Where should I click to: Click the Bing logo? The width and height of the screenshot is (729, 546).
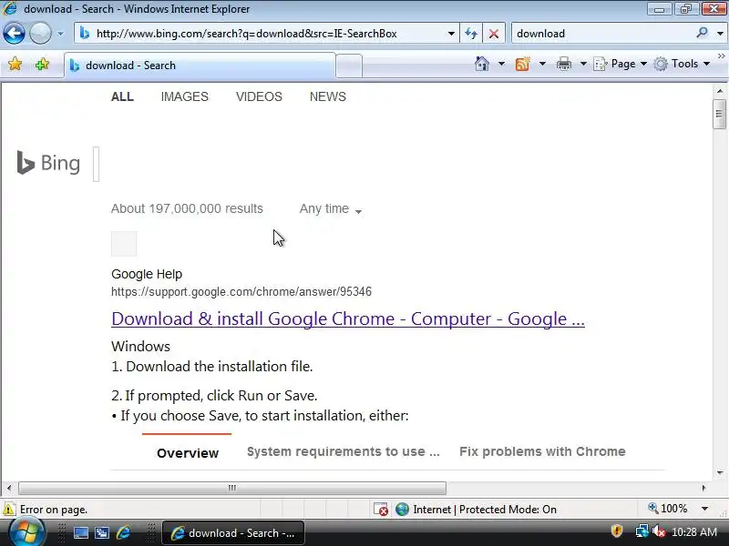pyautogui.click(x=48, y=163)
